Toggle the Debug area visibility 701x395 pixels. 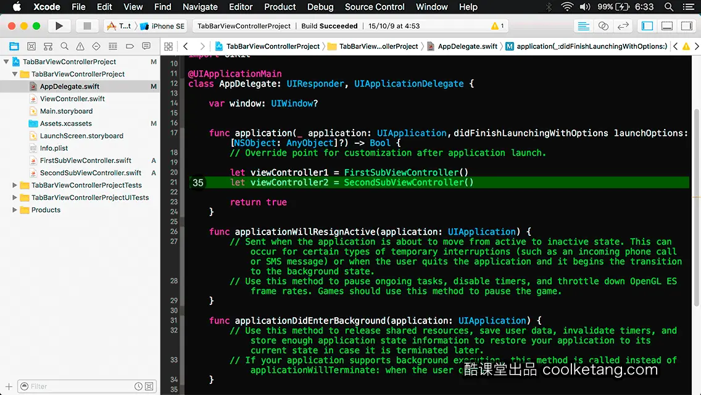point(667,26)
